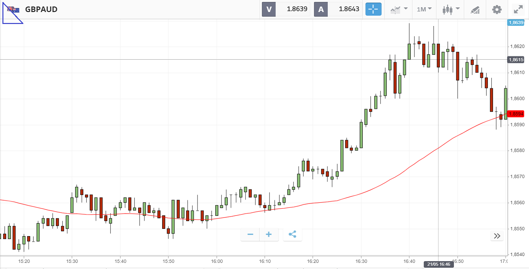The height and width of the screenshot is (269, 529).
Task: Click the red 1,8594 moving average label
Action: click(x=516, y=114)
